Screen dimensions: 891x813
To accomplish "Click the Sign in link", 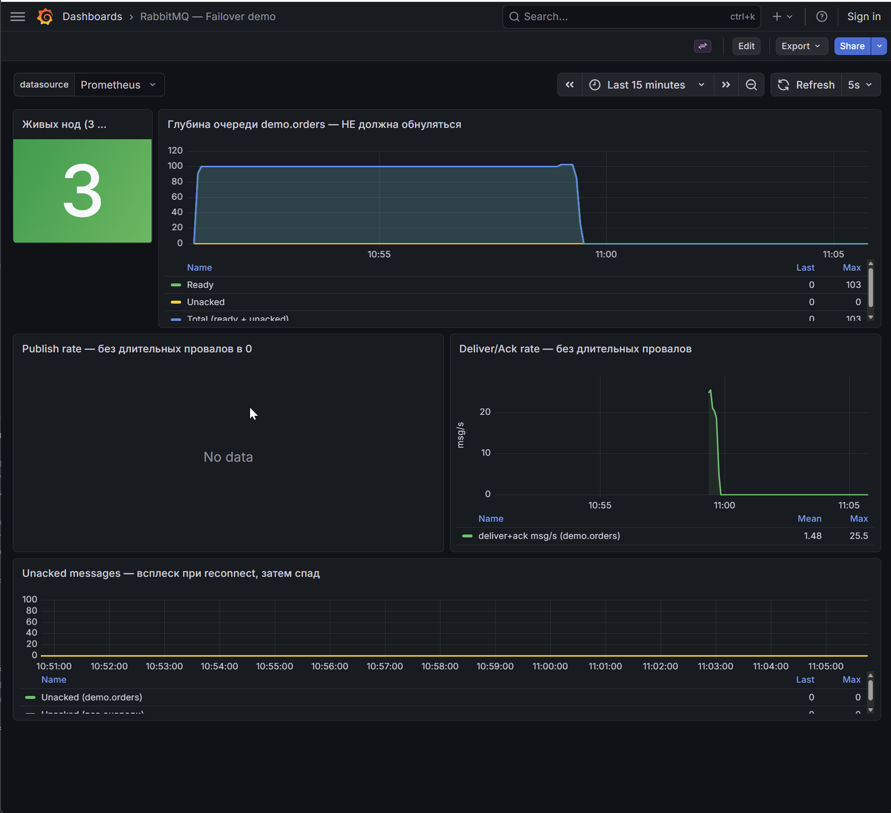I will [x=864, y=17].
